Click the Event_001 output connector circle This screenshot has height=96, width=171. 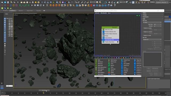point(110,44)
